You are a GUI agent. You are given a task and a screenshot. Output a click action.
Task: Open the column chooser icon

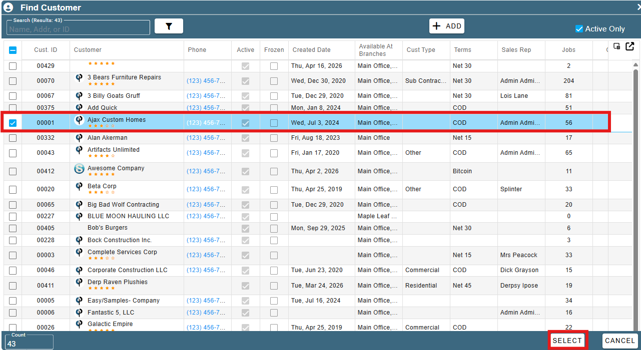coord(617,46)
